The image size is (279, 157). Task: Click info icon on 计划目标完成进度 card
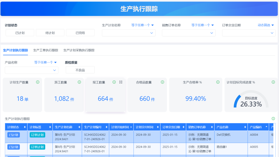point(273,82)
